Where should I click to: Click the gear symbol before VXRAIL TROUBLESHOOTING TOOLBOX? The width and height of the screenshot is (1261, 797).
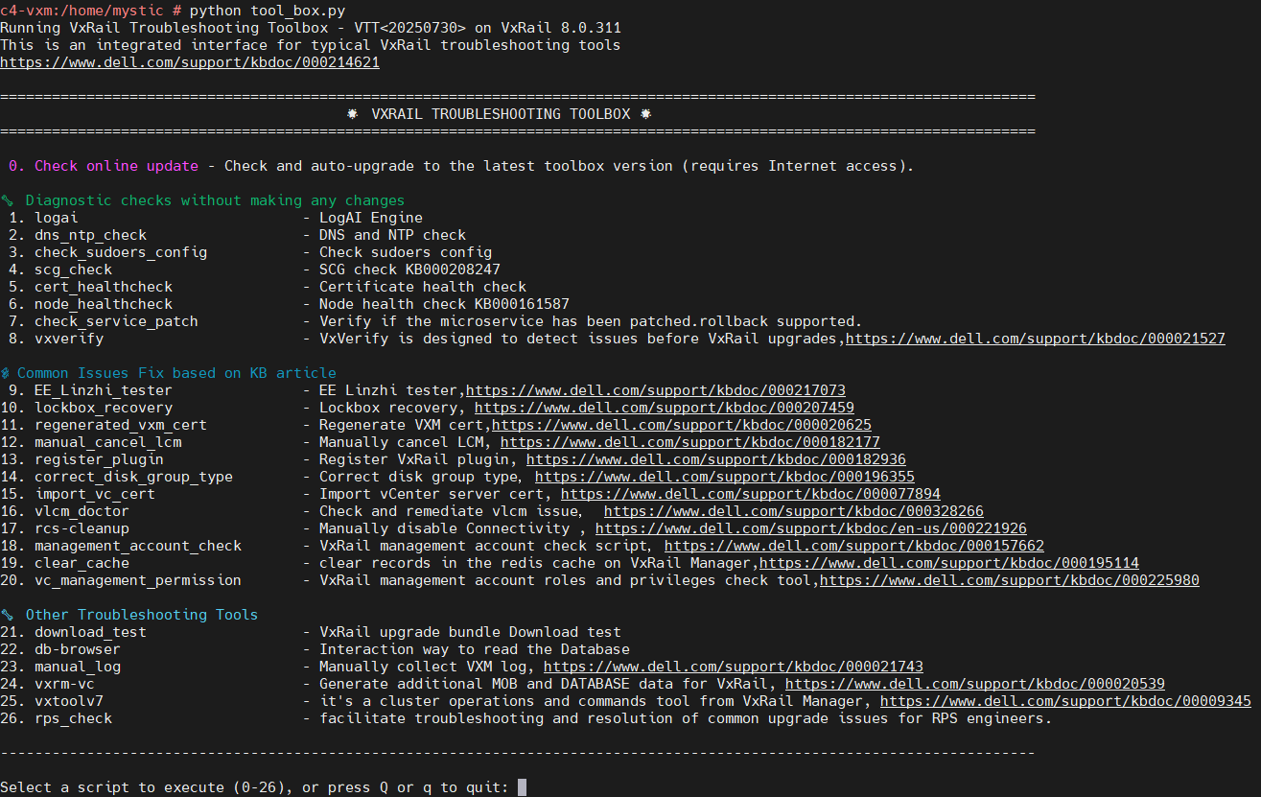352,114
